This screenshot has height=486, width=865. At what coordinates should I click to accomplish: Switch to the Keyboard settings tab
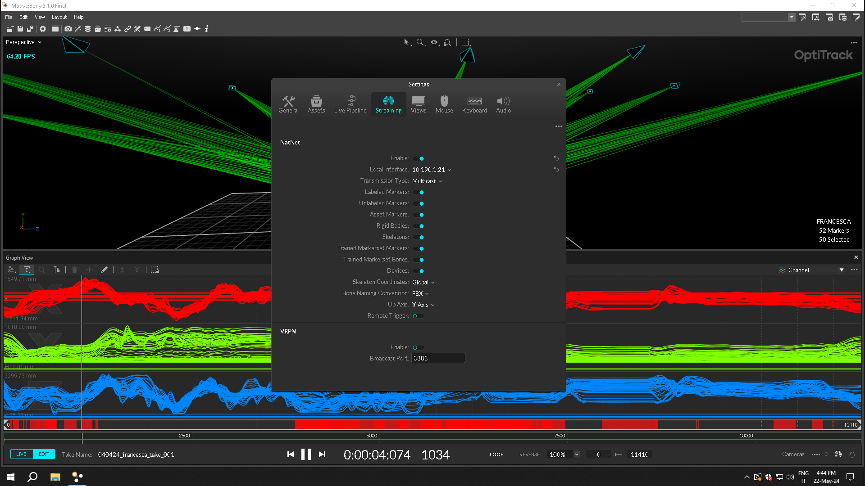pyautogui.click(x=474, y=104)
